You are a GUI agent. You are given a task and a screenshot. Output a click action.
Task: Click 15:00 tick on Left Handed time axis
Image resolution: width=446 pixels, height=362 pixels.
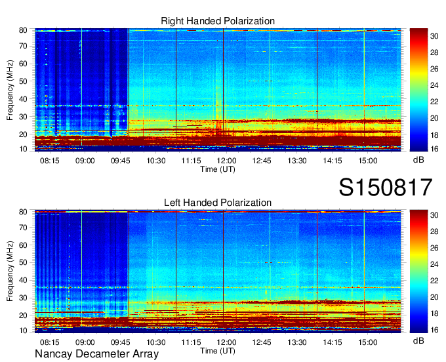point(368,342)
